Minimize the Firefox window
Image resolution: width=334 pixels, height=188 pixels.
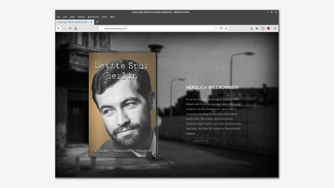(x=267, y=12)
